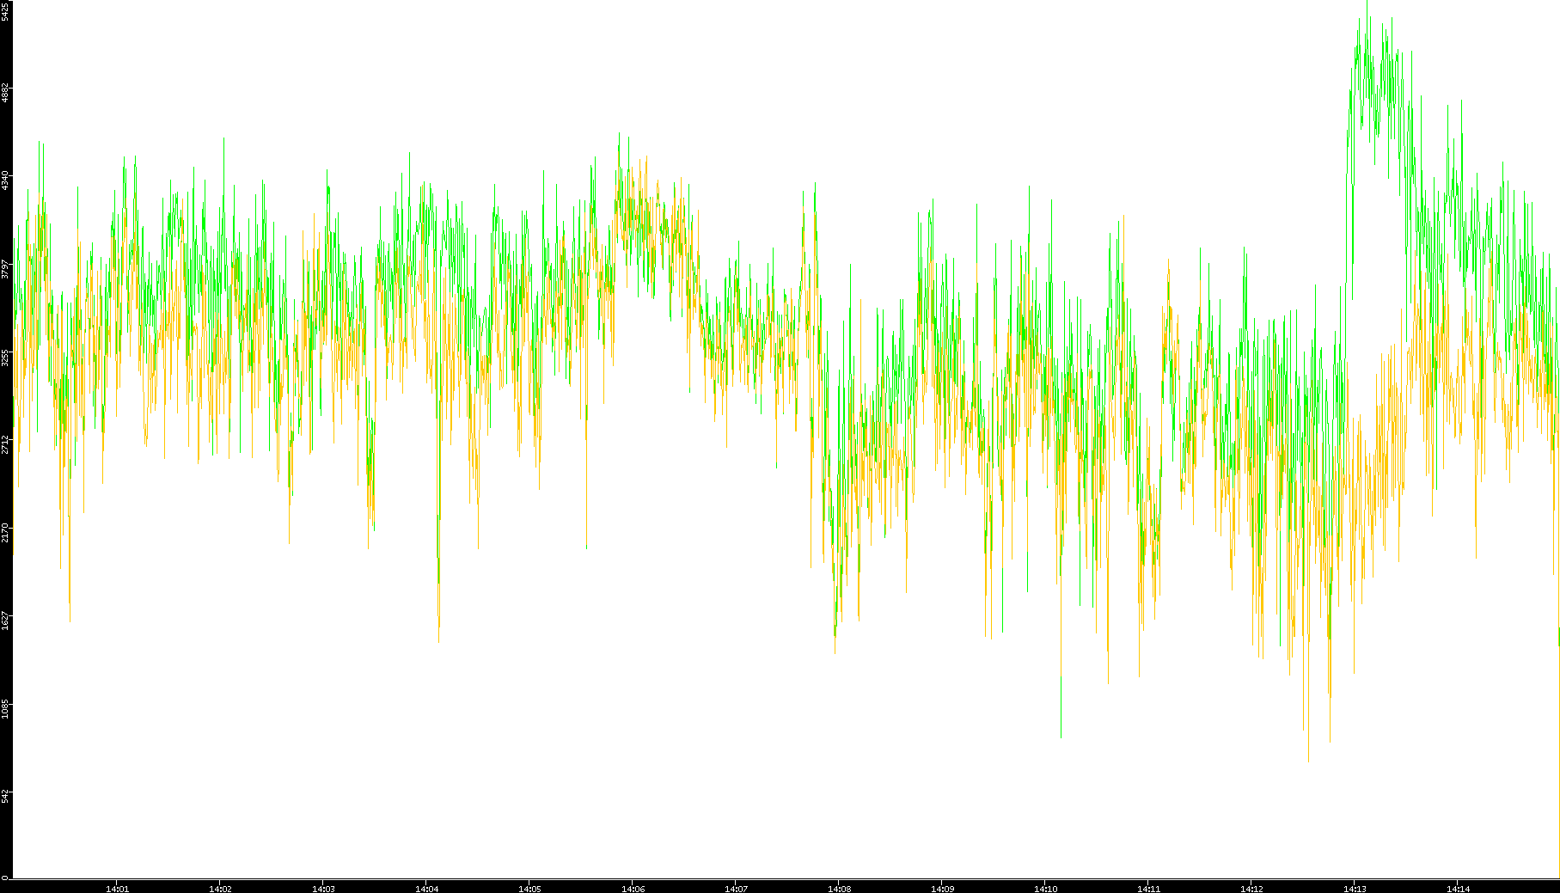Click the 542 vertical axis label
This screenshot has width=1560, height=893.
5,796
